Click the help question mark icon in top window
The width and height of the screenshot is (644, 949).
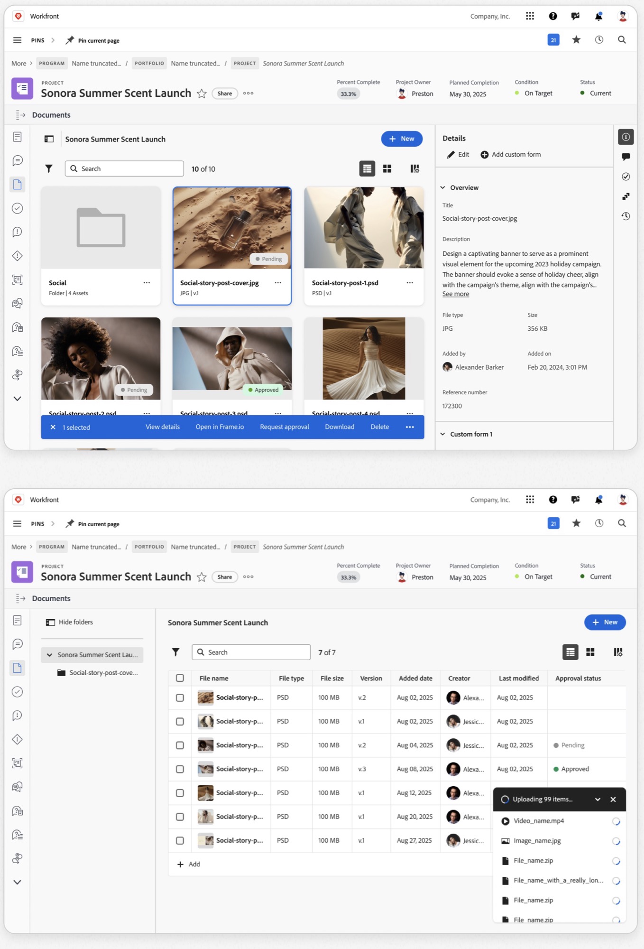point(553,16)
